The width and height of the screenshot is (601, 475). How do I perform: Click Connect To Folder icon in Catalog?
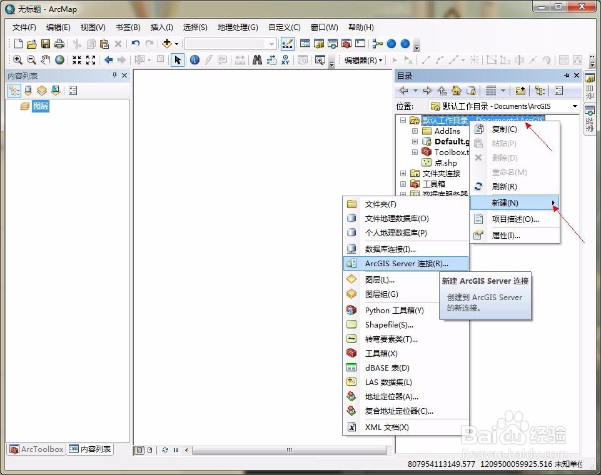[x=520, y=91]
